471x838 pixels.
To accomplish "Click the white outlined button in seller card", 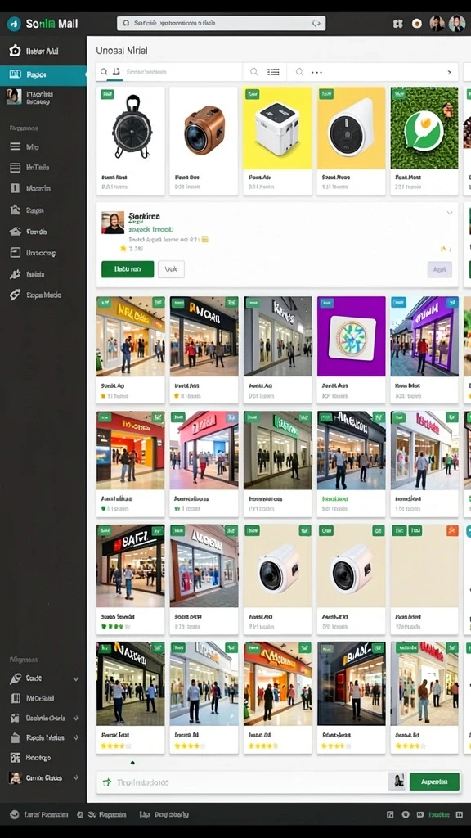I will point(171,269).
